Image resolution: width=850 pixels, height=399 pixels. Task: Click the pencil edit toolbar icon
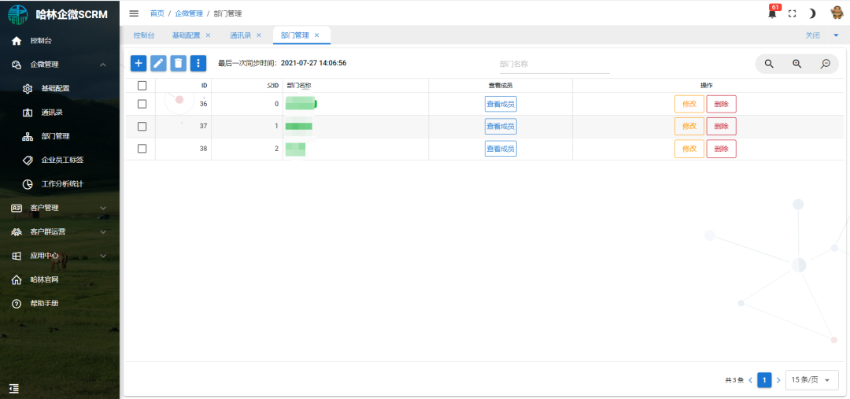(158, 63)
